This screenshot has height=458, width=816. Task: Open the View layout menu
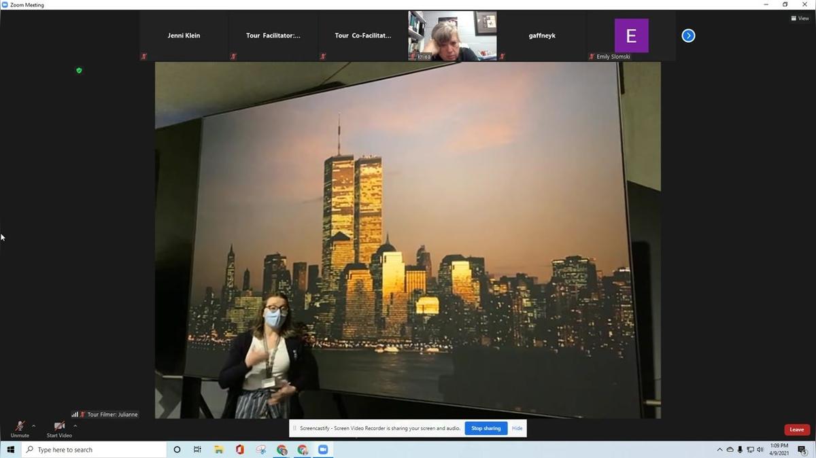click(x=800, y=18)
